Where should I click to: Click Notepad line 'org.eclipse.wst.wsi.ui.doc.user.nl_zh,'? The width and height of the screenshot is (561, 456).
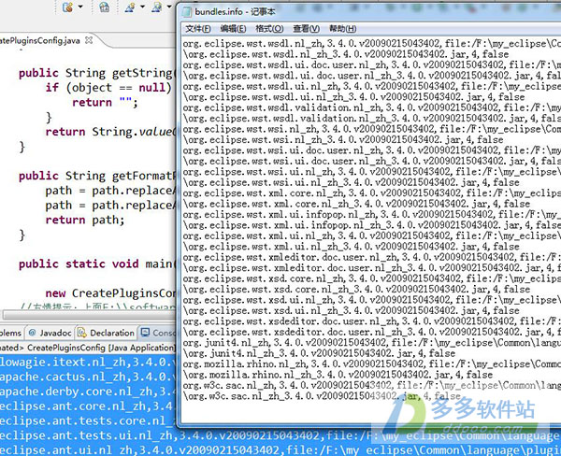pos(372,150)
